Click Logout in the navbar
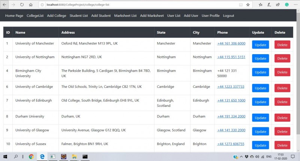This screenshot has width=300, height=161. pos(228,16)
